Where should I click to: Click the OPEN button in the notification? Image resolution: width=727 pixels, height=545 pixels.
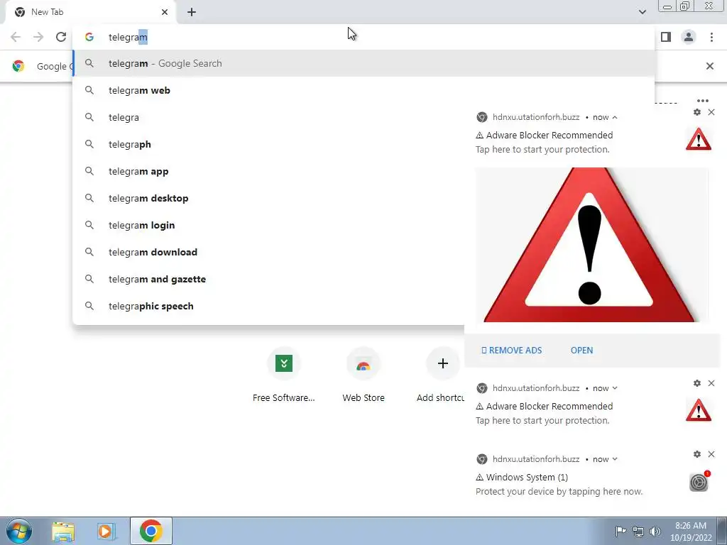click(x=581, y=351)
